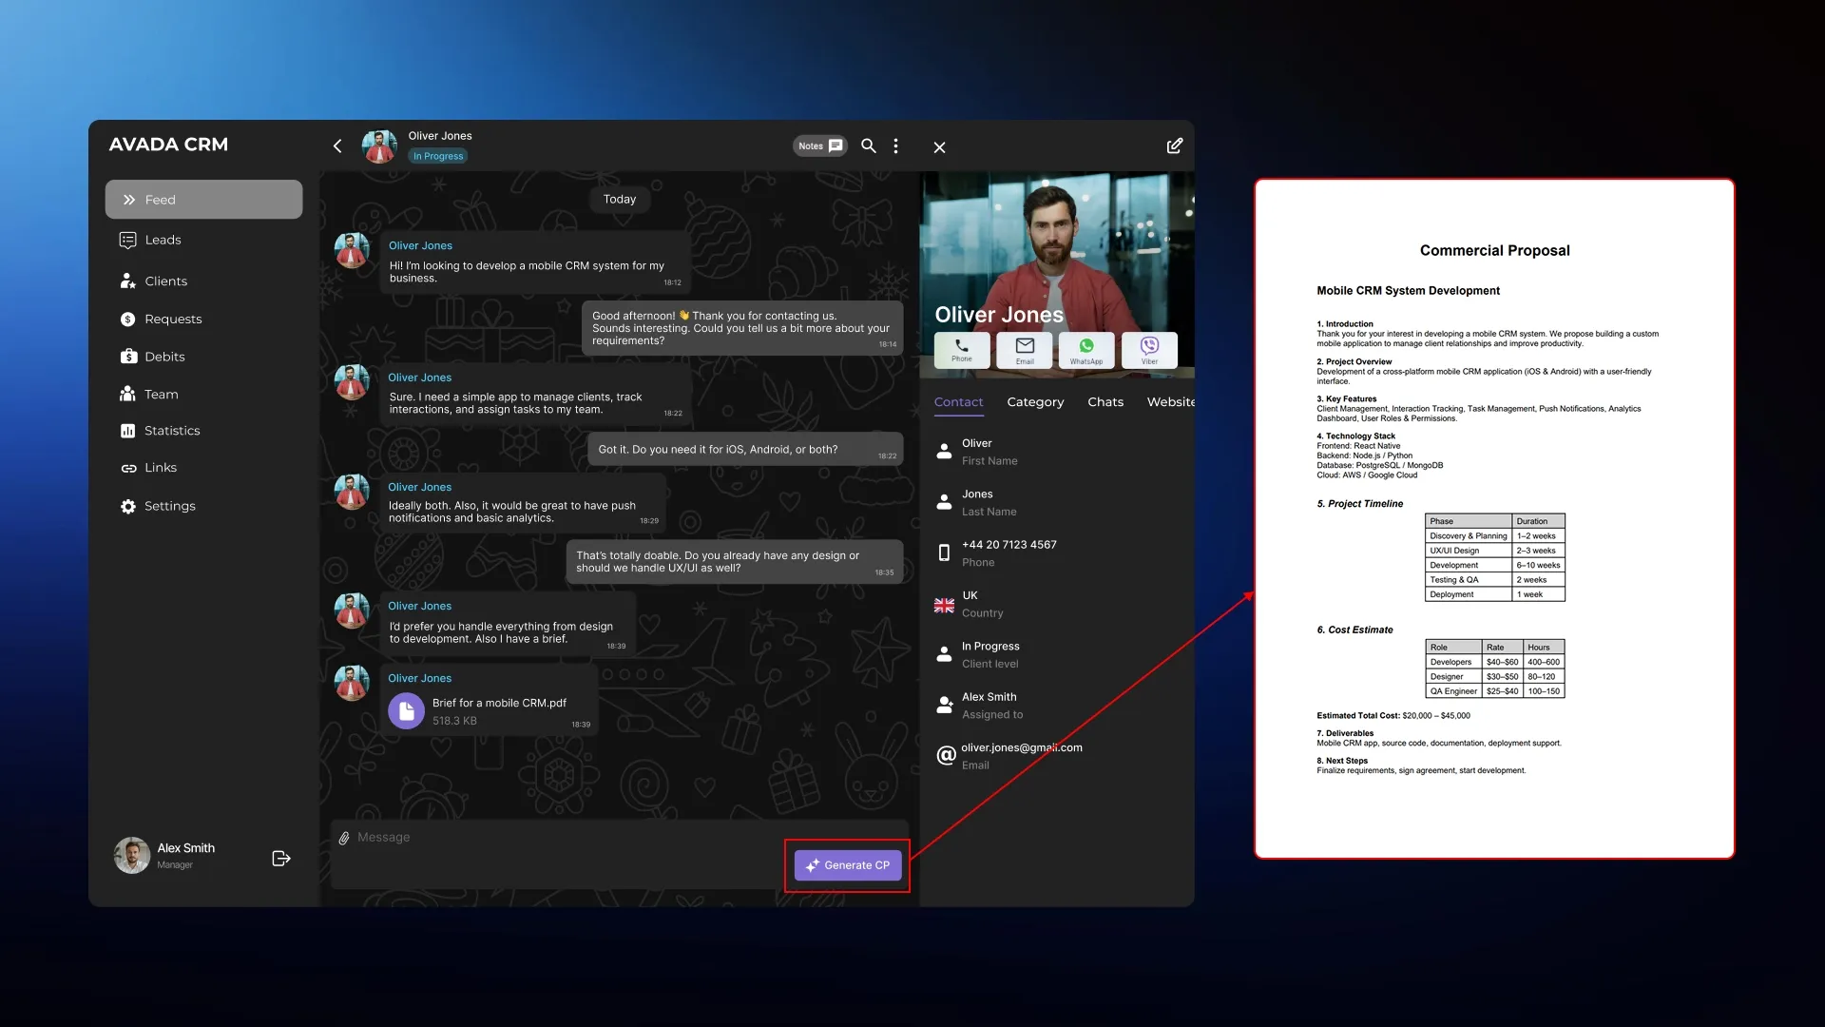Open the three-dot options menu
The width and height of the screenshot is (1825, 1027).
(x=895, y=145)
